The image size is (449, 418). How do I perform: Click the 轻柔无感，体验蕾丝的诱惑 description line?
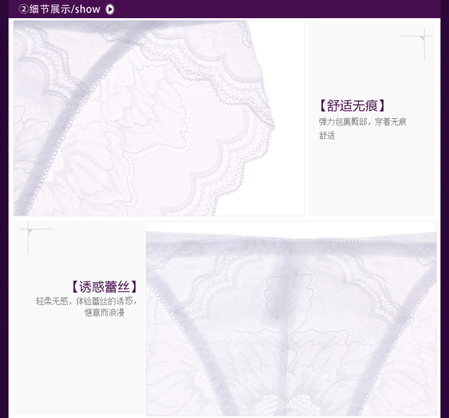(x=86, y=301)
